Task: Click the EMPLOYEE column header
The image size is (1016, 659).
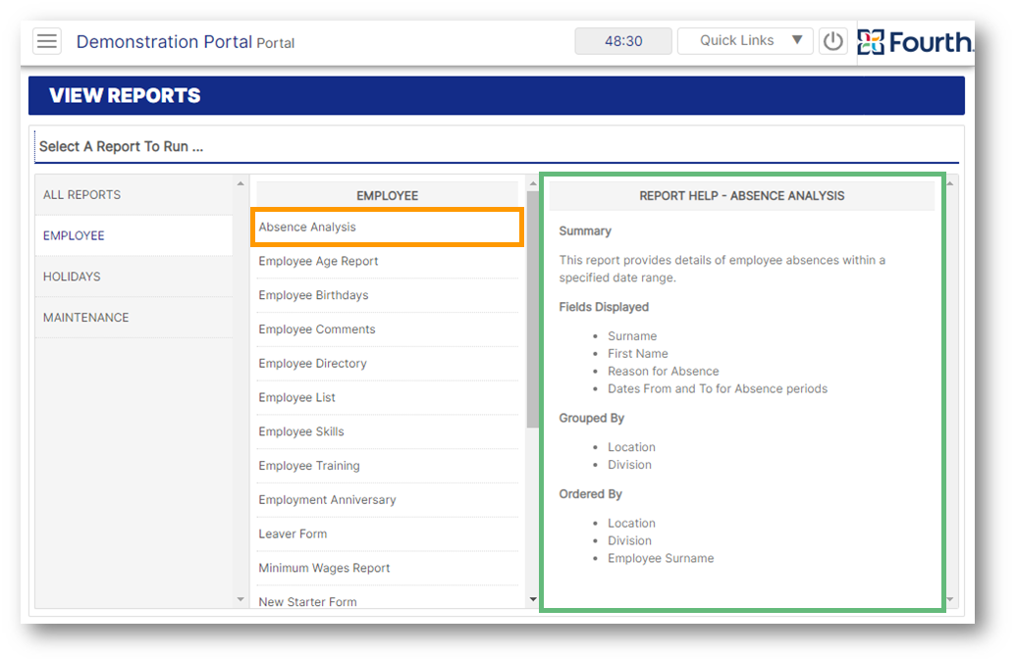Action: (x=387, y=195)
